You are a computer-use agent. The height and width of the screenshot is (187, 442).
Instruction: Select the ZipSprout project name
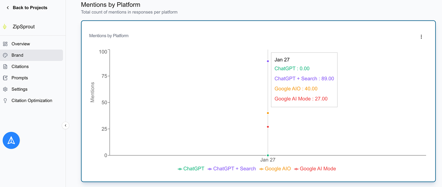click(x=23, y=26)
